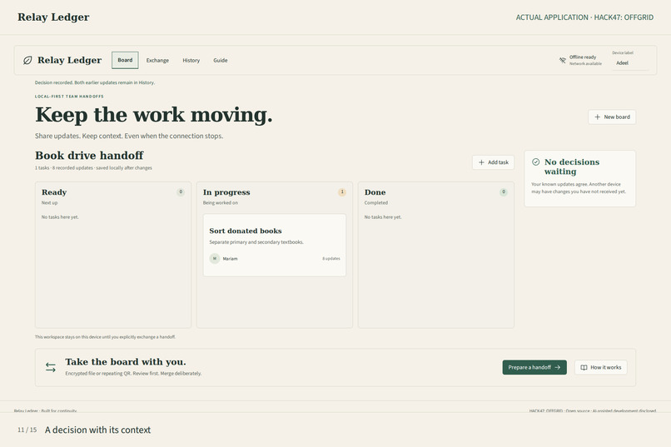This screenshot has height=447, width=671.
Task: Open the Guide tab
Action: (x=221, y=60)
